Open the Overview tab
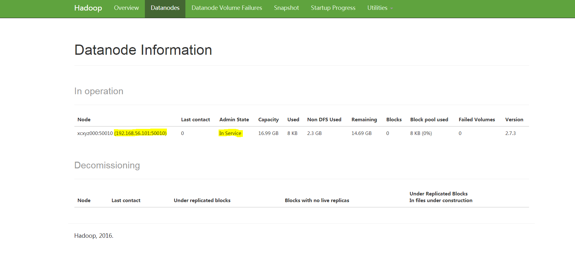Viewport: 575px width, 268px height. click(x=126, y=8)
